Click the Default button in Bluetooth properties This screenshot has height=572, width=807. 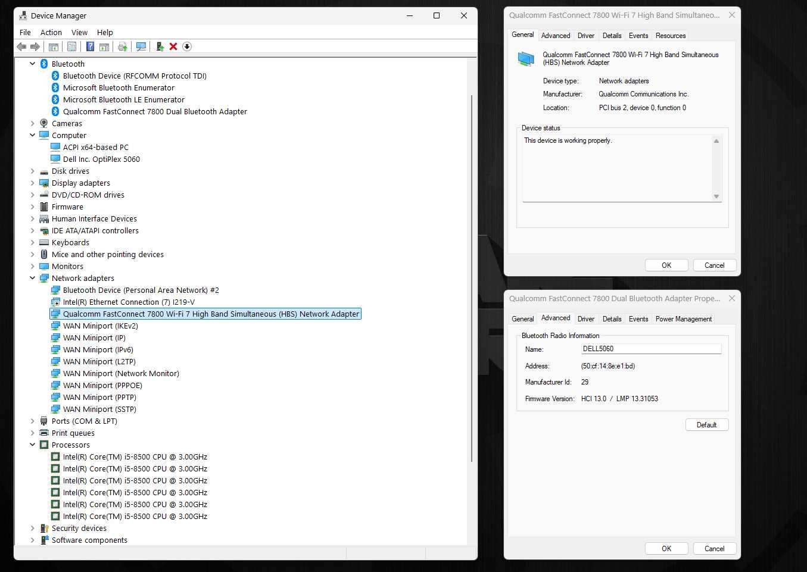click(x=707, y=425)
